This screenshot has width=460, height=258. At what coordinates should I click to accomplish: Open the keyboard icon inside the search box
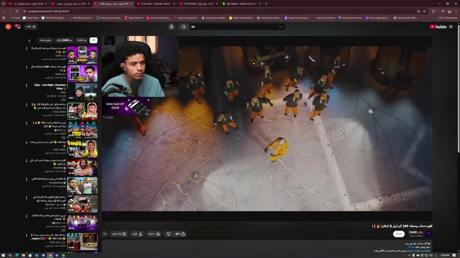tap(193, 27)
